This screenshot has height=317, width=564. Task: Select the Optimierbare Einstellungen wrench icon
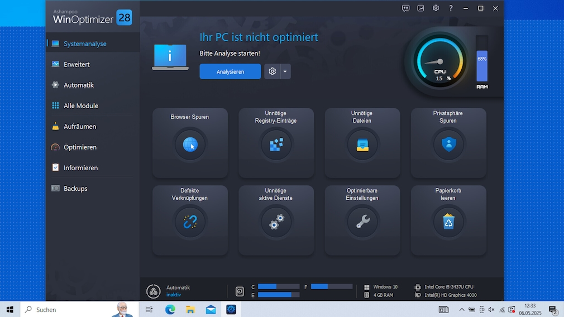pyautogui.click(x=362, y=222)
